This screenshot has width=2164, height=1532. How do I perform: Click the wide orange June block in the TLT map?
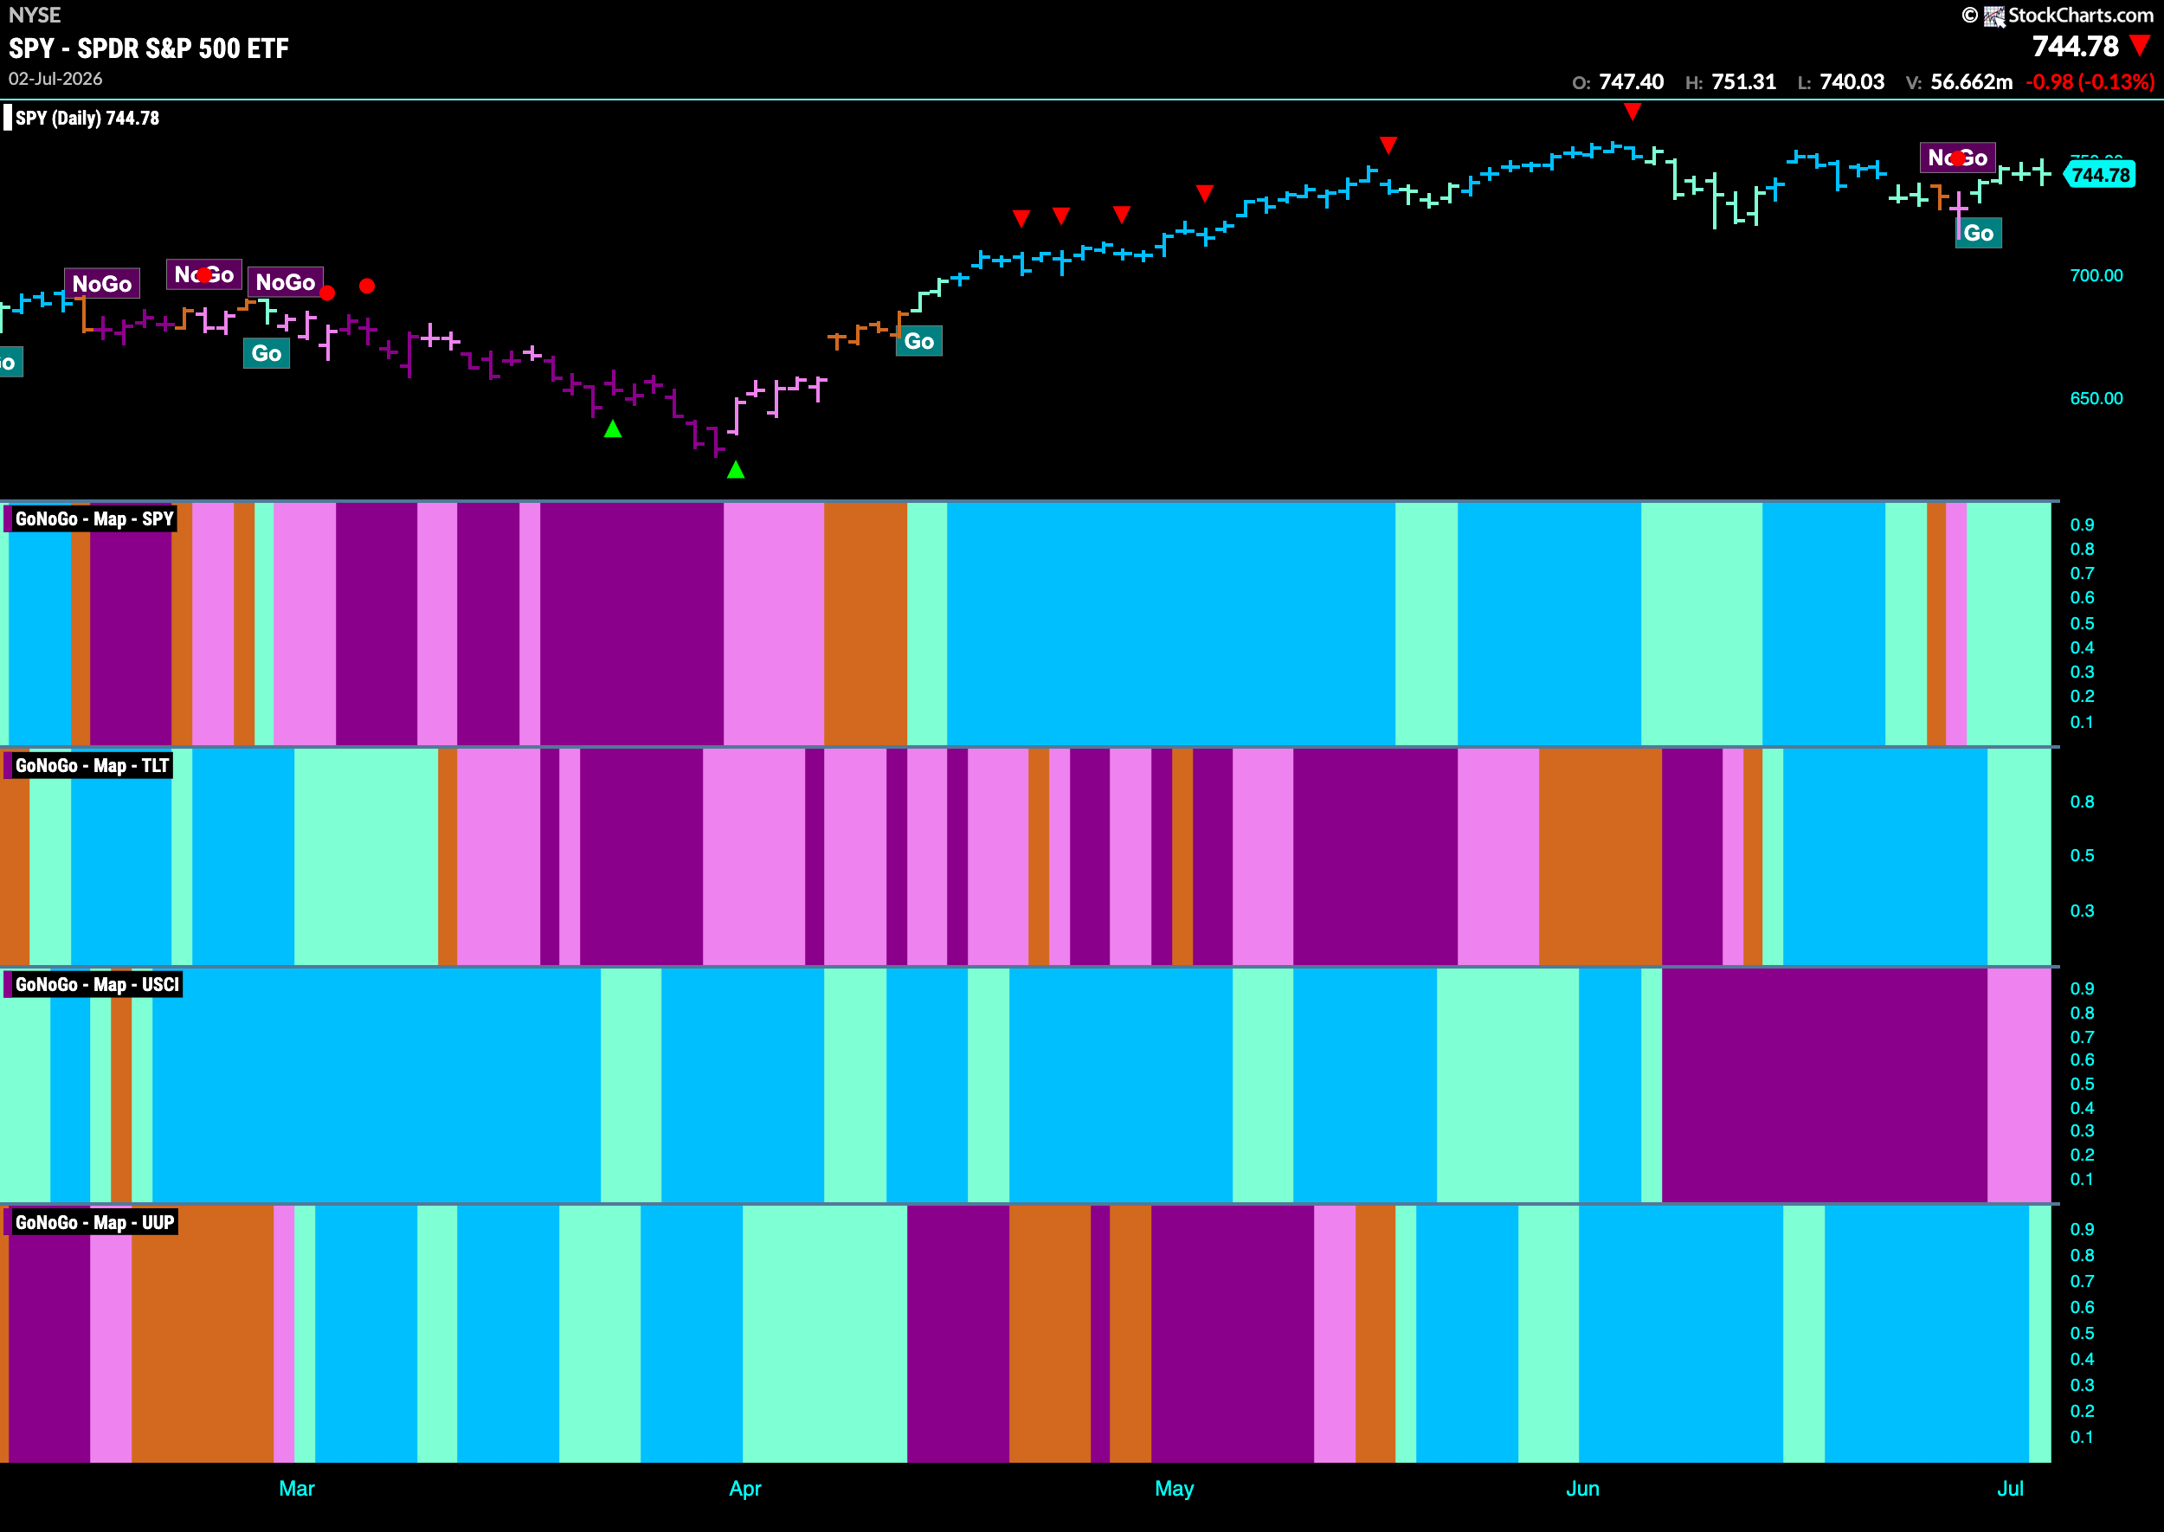pyautogui.click(x=1600, y=857)
